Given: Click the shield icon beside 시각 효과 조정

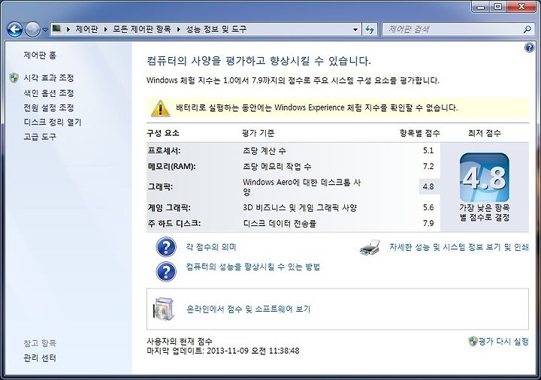Looking at the screenshot, I should pyautogui.click(x=14, y=78).
